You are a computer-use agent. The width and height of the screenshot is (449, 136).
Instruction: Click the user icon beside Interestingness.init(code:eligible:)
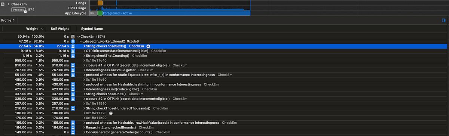tap(73, 89)
